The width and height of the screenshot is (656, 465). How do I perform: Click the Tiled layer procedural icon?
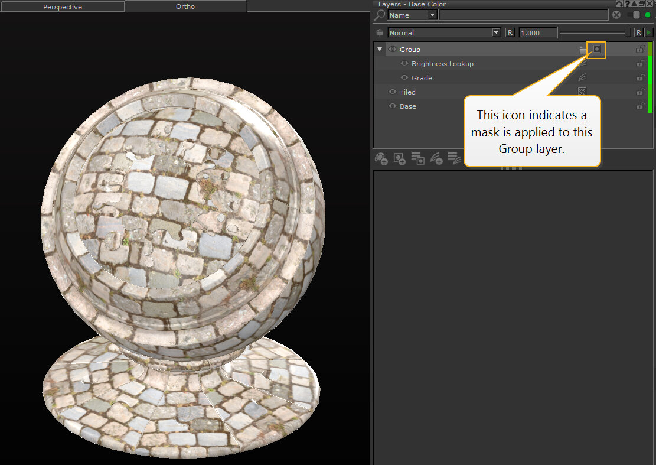[x=582, y=92]
